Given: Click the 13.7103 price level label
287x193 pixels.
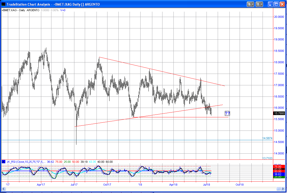Looking at the screenshot, I should coord(267,158).
